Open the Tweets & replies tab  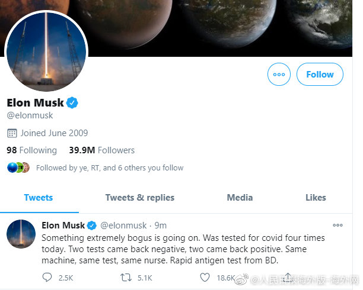tap(140, 198)
